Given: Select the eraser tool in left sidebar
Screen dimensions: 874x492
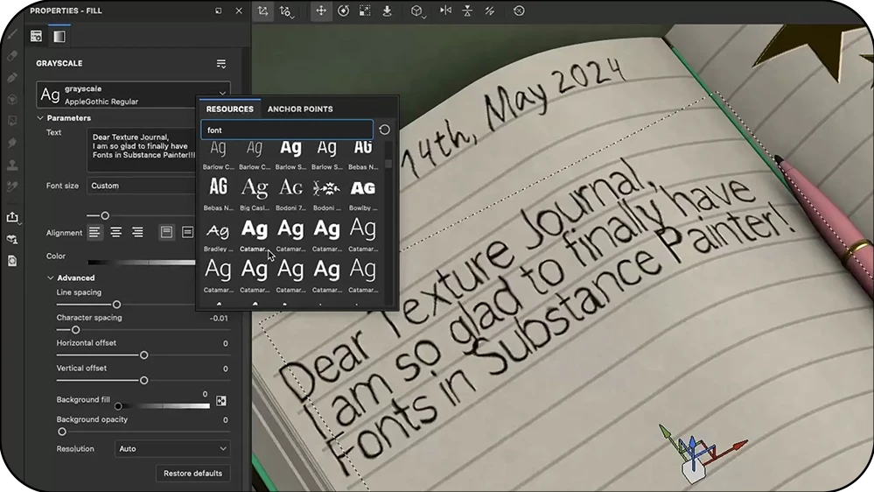Looking at the screenshot, I should 12,56.
